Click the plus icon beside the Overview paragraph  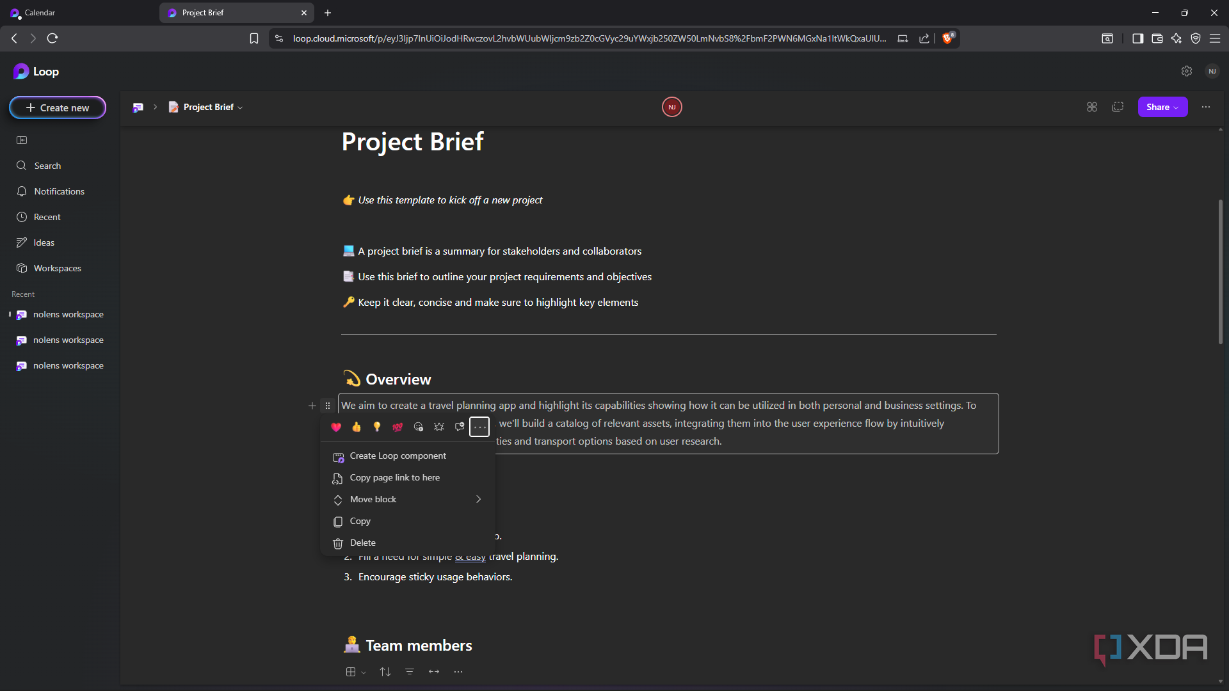(x=312, y=406)
